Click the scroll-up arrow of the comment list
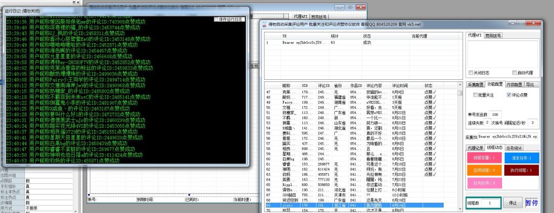Screen dimensions: 554x213 [460, 85]
